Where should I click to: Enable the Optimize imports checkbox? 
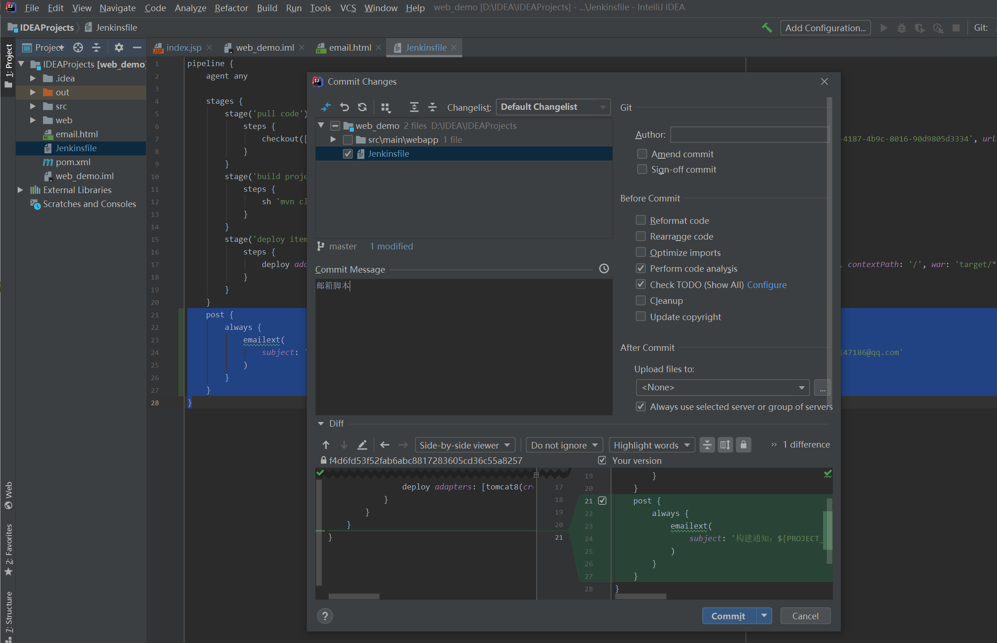tap(641, 252)
